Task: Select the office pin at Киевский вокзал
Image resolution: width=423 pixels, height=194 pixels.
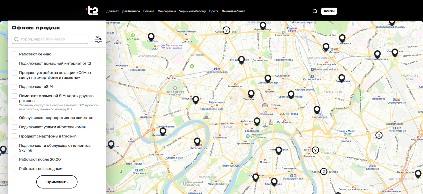Action: click(x=197, y=142)
